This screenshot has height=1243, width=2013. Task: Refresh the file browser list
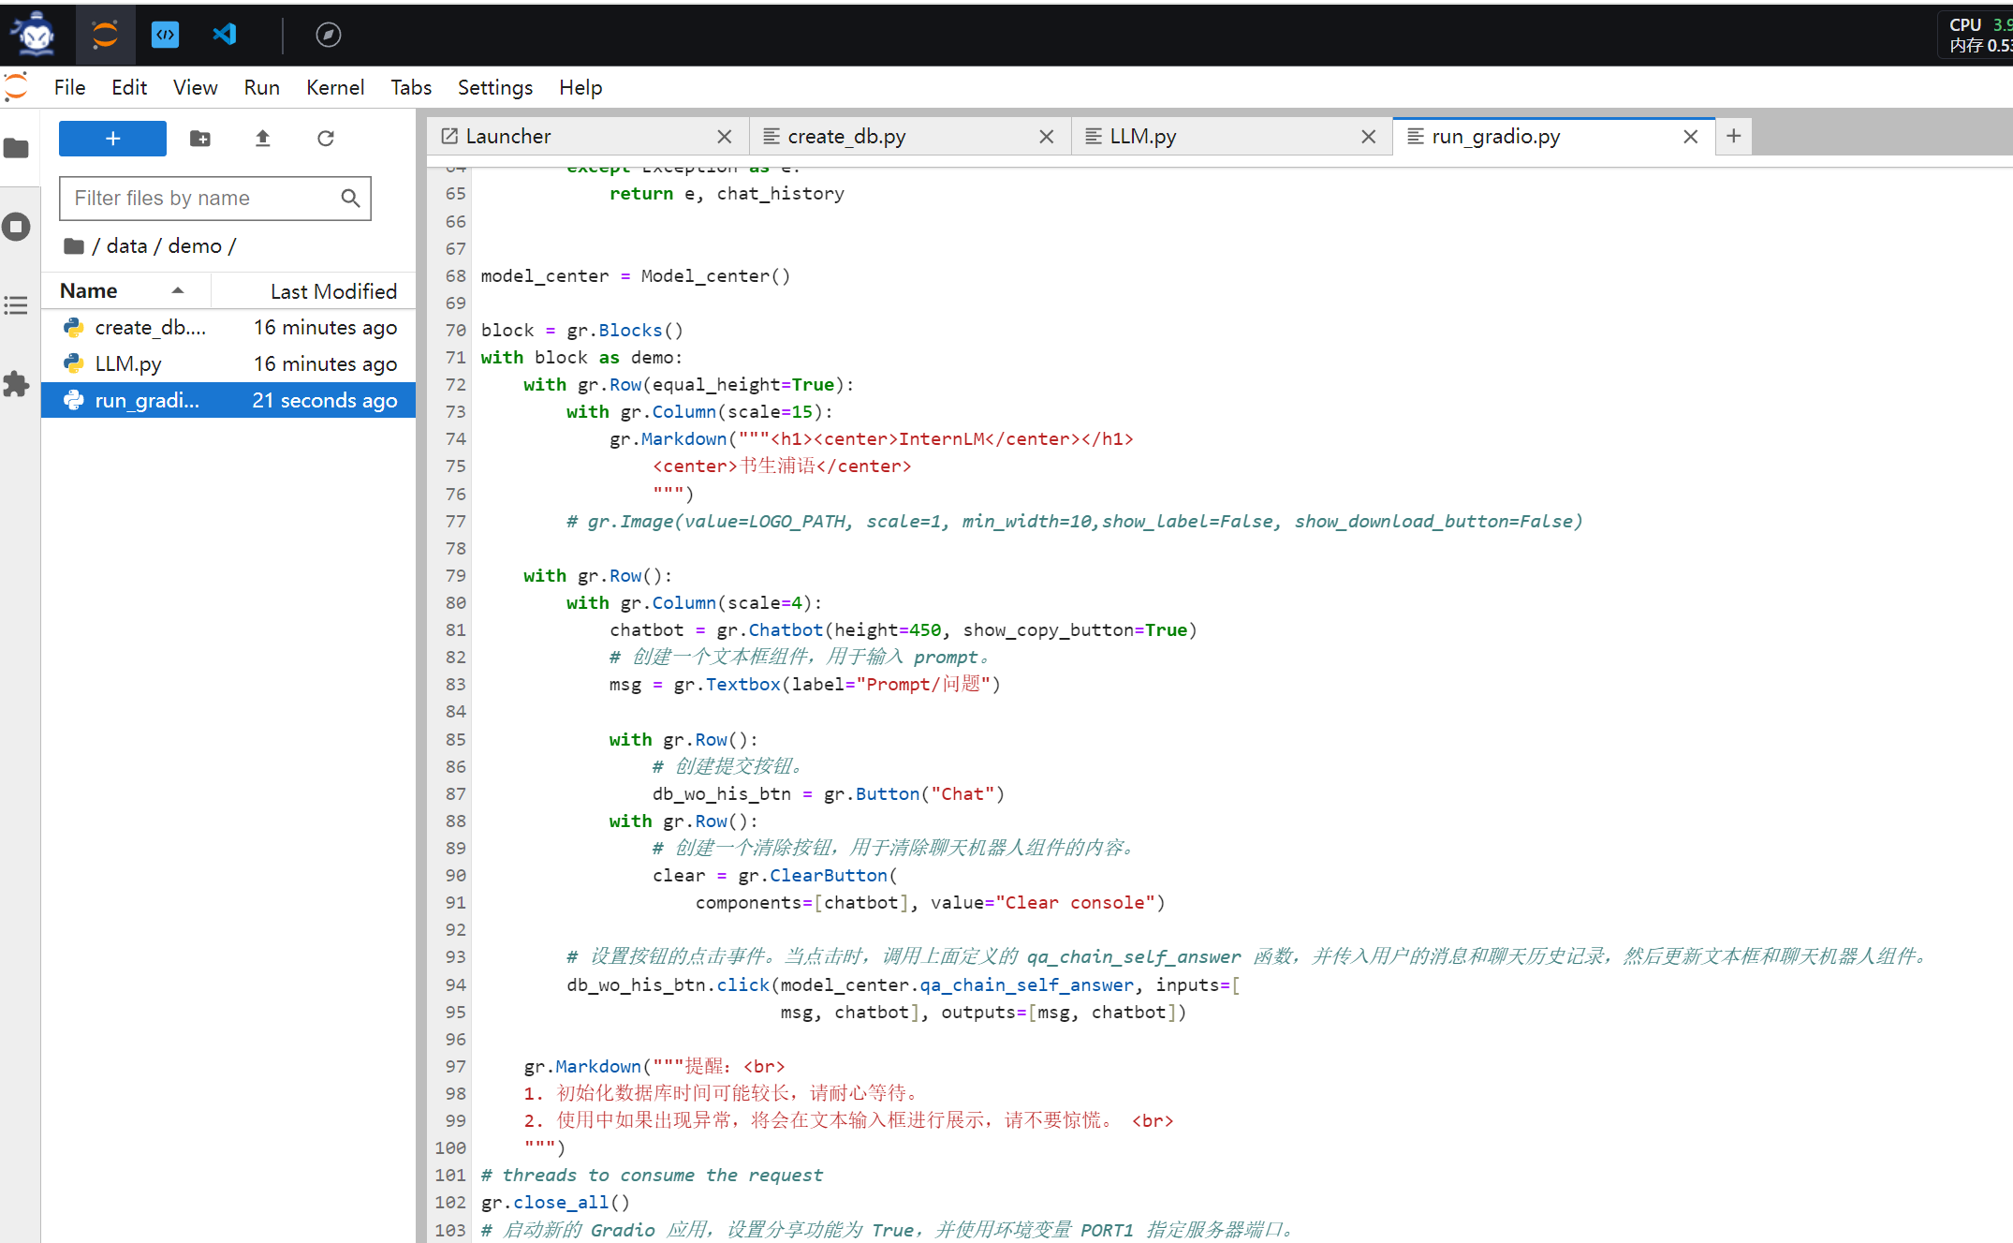[x=326, y=139]
